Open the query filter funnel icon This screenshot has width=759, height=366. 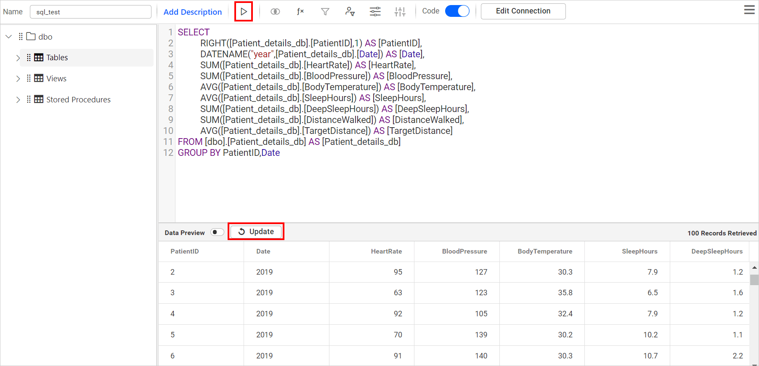coord(325,11)
